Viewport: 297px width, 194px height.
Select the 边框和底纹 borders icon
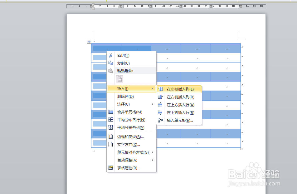point(111,136)
